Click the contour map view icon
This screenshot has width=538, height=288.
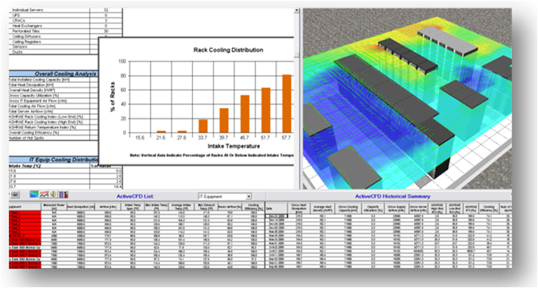tap(34, 195)
